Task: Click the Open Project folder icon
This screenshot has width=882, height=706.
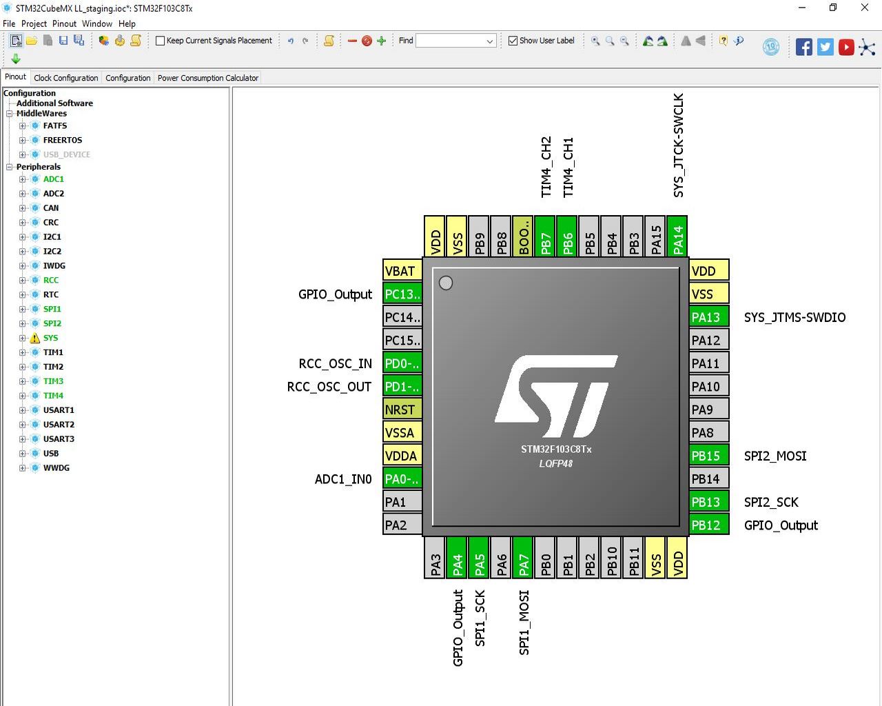Action: (32, 41)
